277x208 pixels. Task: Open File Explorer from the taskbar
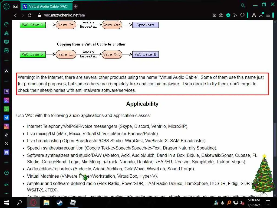[x=46, y=203]
